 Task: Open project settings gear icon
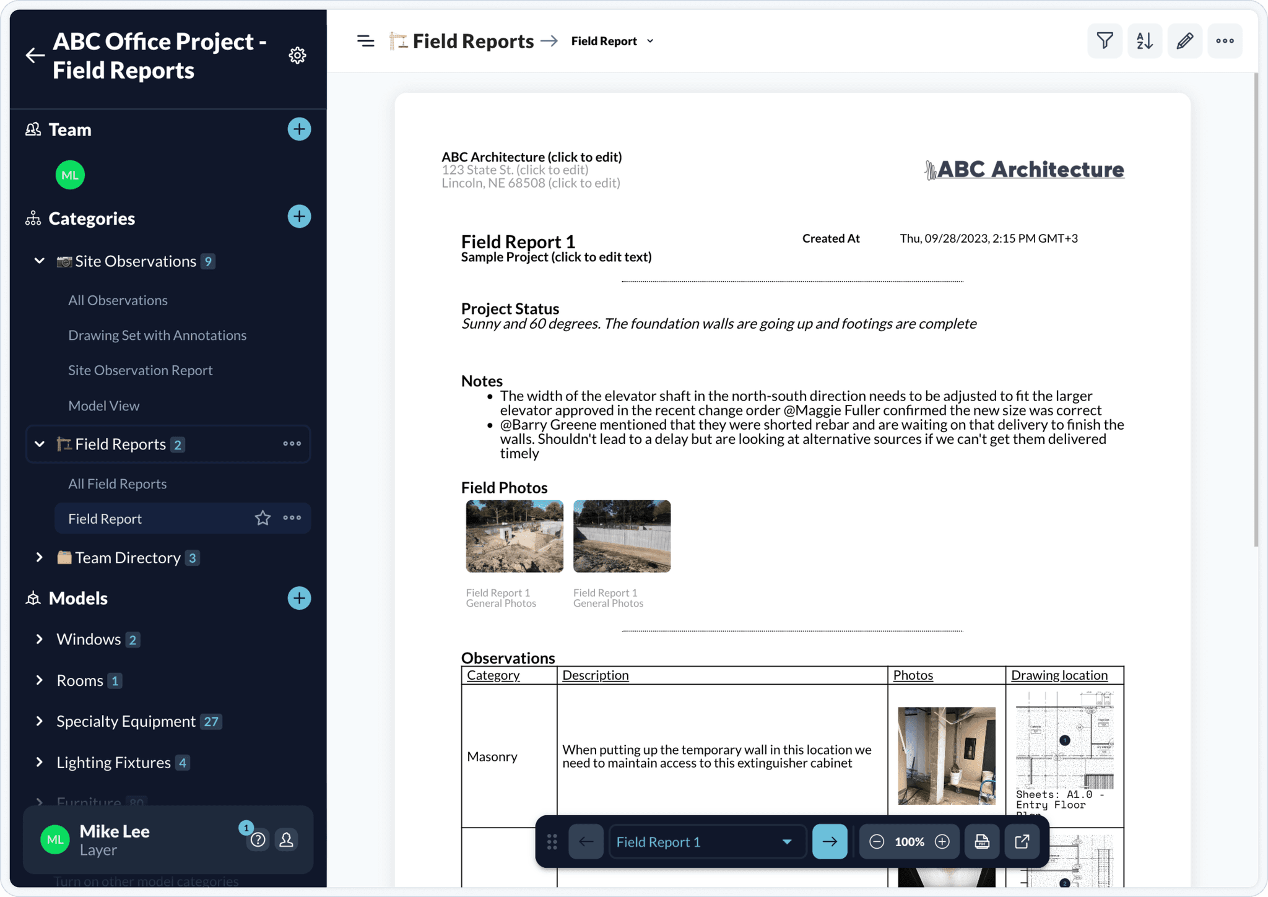(x=298, y=56)
